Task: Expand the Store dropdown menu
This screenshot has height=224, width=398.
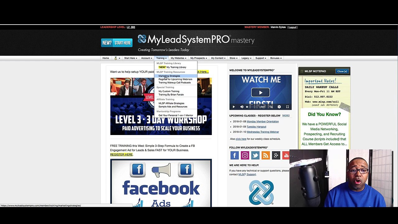Action: pos(234,58)
